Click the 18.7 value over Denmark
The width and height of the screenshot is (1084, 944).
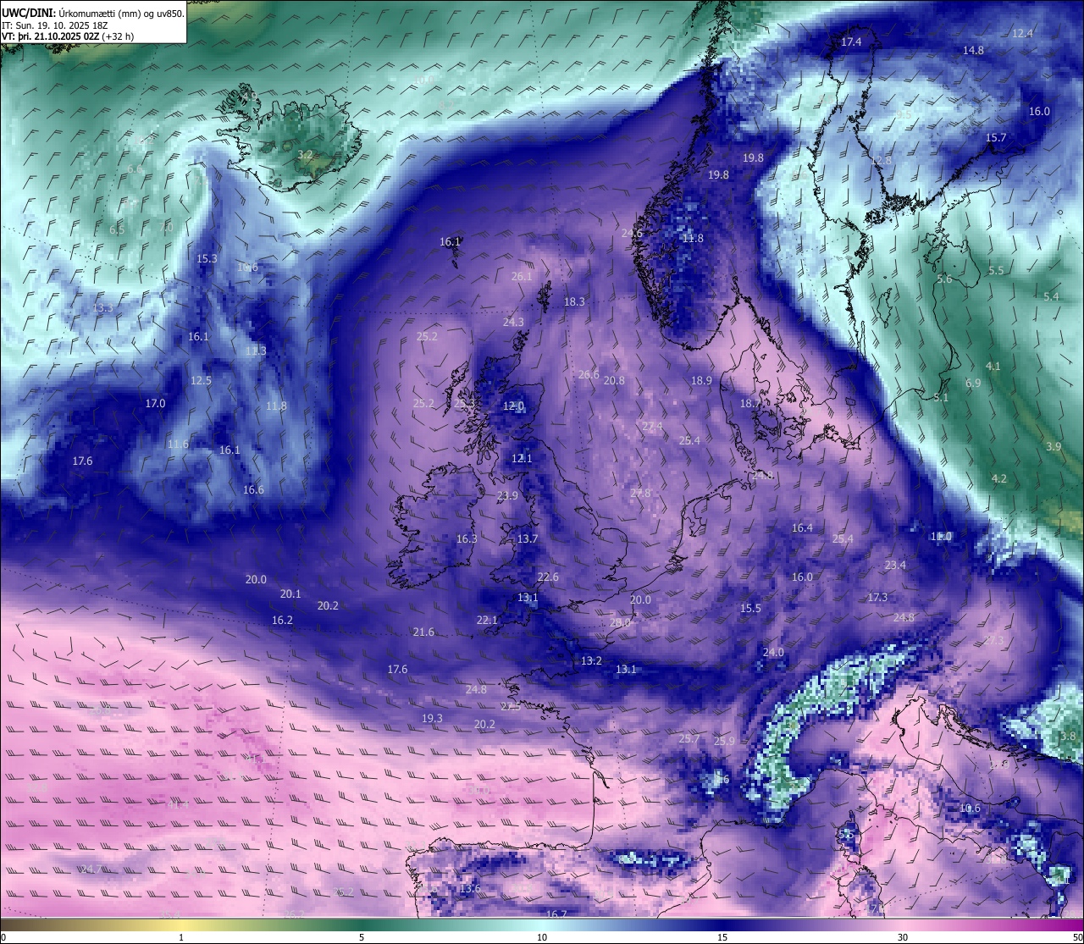pyautogui.click(x=750, y=405)
